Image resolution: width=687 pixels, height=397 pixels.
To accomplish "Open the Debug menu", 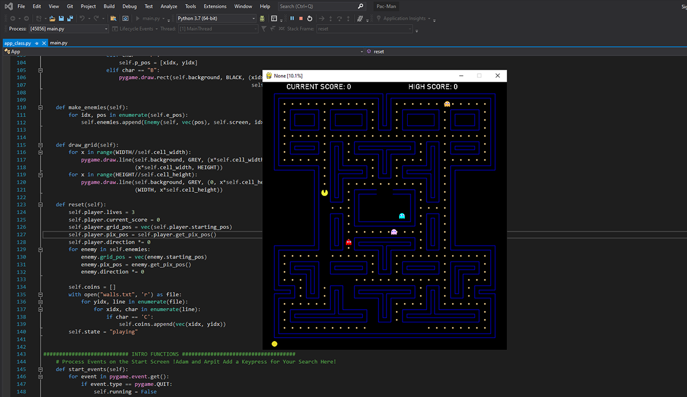I will point(129,6).
